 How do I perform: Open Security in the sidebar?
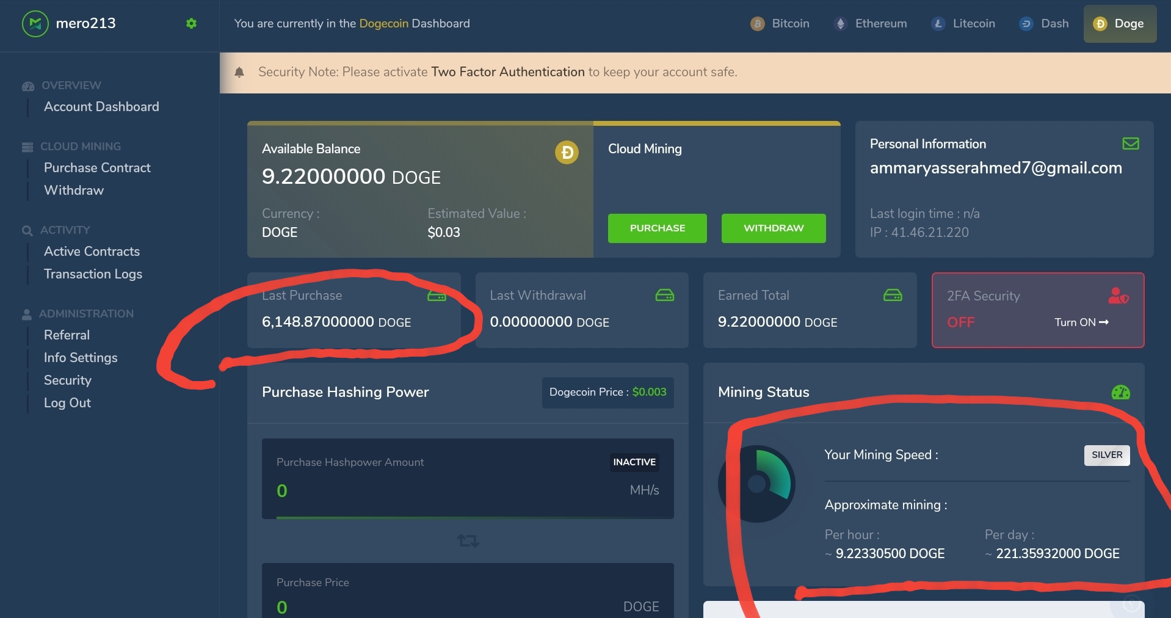(x=68, y=380)
